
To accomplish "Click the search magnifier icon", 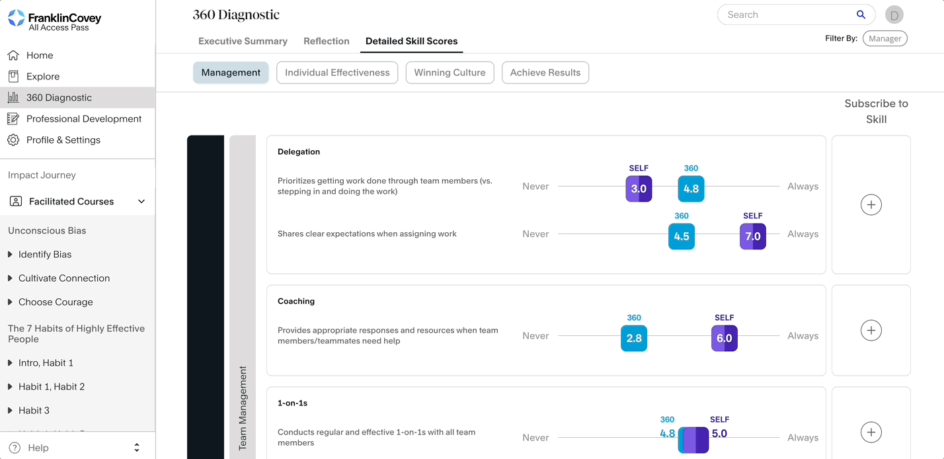I will pos(861,15).
